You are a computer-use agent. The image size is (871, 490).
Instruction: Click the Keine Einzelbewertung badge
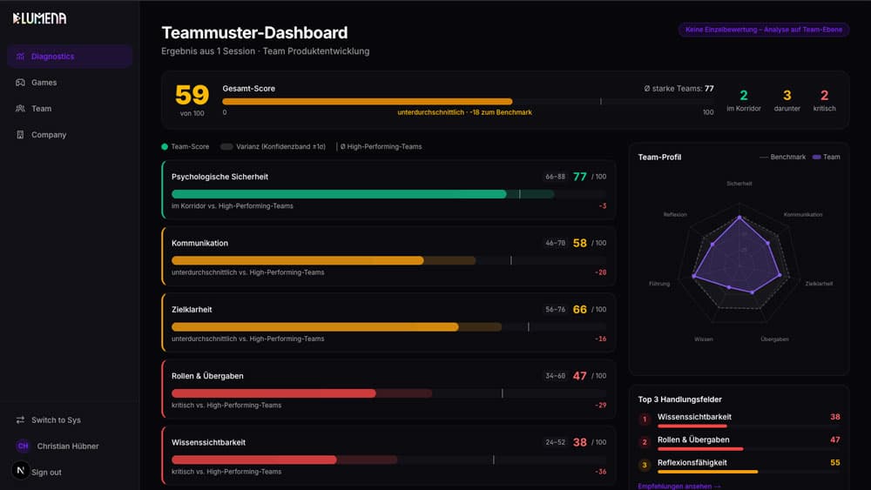(x=763, y=30)
